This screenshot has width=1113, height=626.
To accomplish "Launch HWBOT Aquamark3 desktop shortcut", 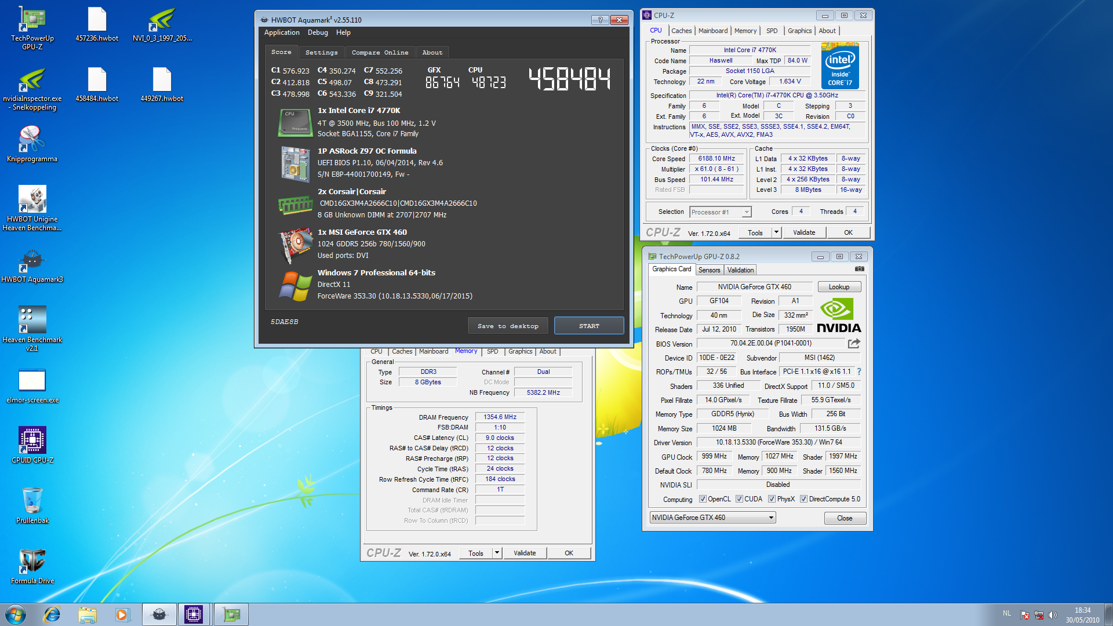I will click(x=32, y=265).
